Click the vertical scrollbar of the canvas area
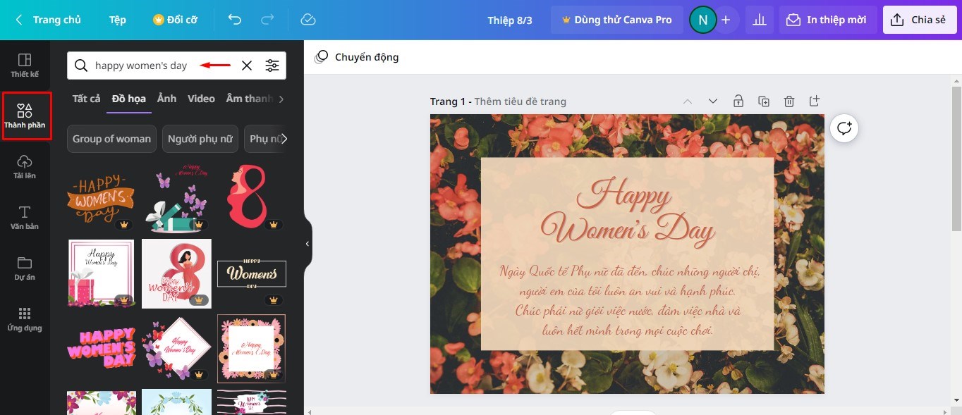This screenshot has width=962, height=415. click(x=956, y=159)
